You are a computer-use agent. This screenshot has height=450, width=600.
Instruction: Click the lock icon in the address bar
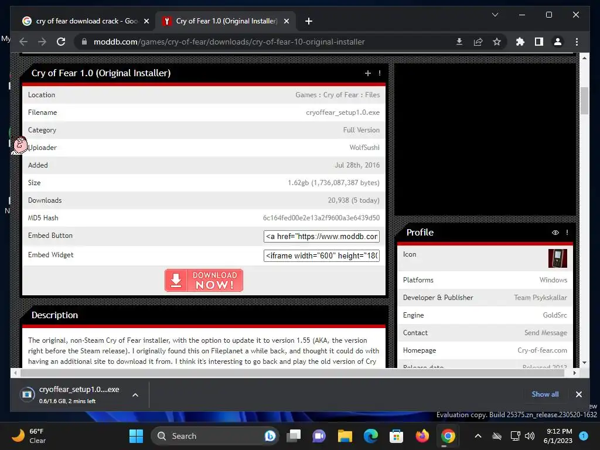(84, 42)
